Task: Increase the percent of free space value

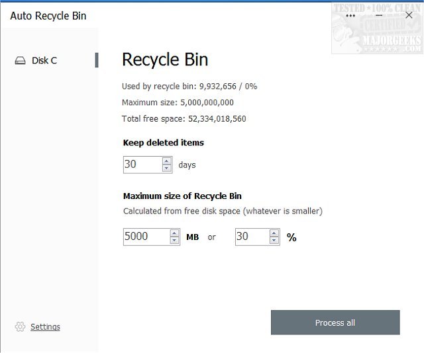Action: coord(274,233)
